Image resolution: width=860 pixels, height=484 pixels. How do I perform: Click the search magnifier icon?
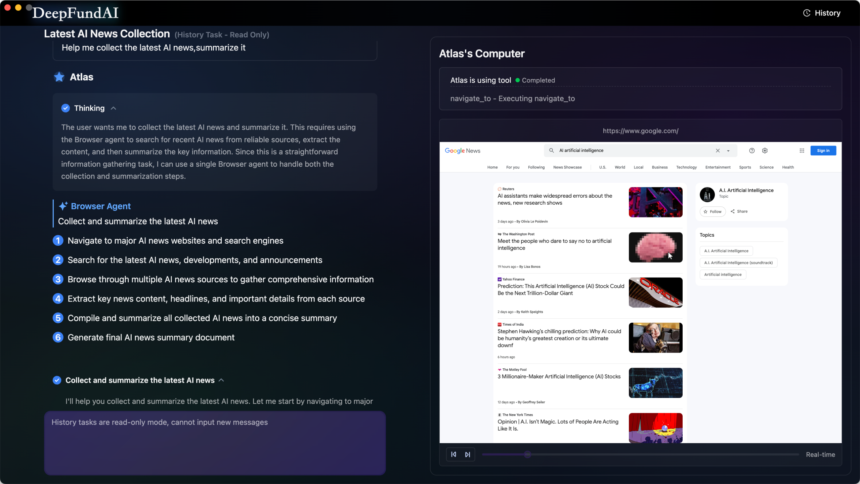[x=551, y=151]
